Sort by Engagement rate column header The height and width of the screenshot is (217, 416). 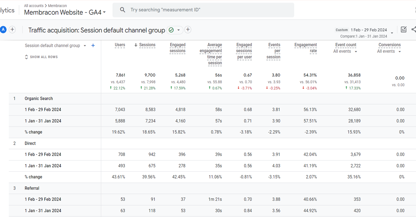click(x=306, y=48)
